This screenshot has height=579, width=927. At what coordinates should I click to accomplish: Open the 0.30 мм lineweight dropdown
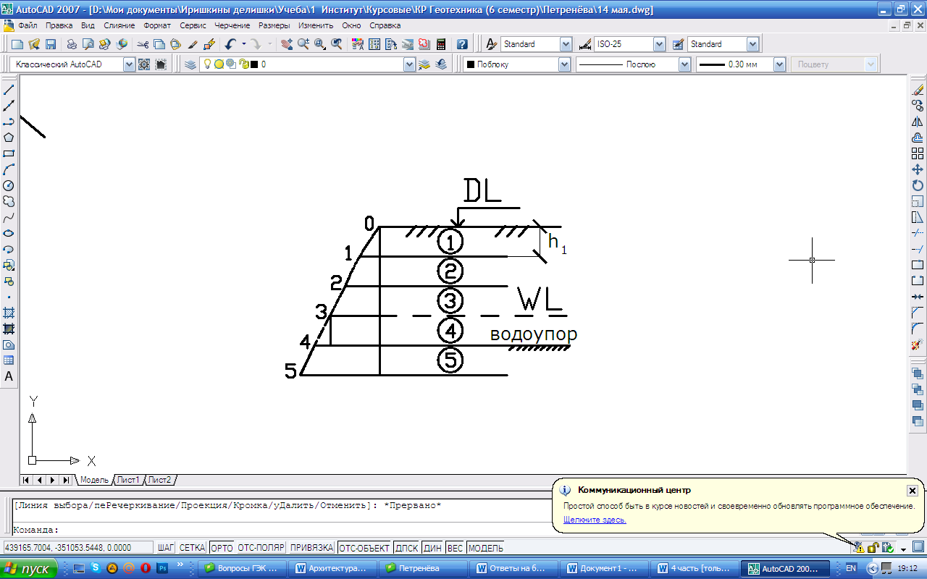click(x=779, y=64)
